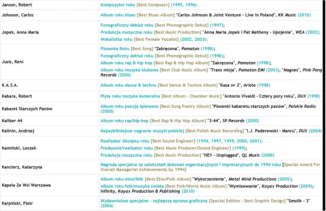Click year (2008) after QL Music

(268, 155)
